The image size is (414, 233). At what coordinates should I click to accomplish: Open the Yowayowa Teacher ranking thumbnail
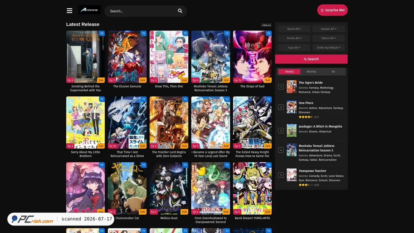291,175
